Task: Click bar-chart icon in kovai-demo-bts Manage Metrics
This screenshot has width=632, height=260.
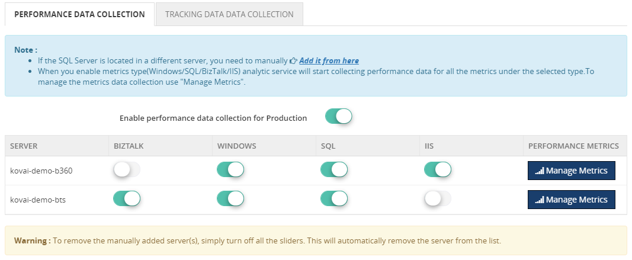Action: pos(539,200)
